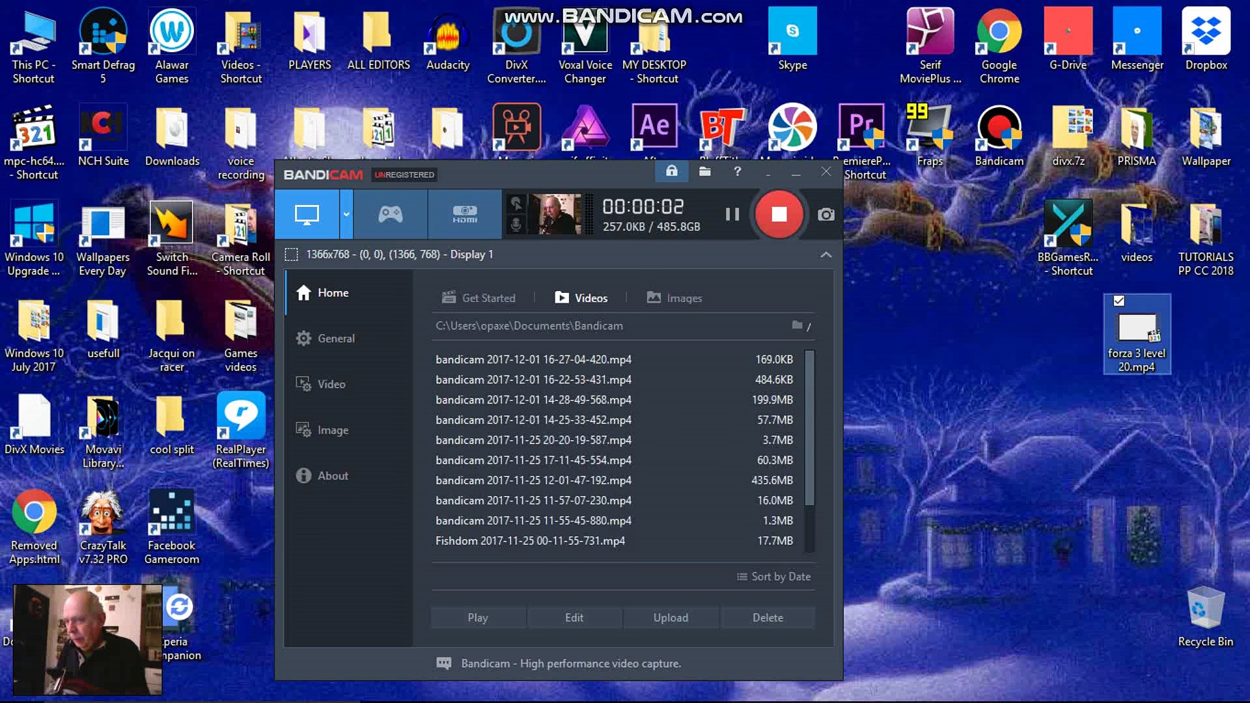This screenshot has height=703, width=1250.
Task: Select Screen Recording mode monitor icon
Action: click(307, 214)
